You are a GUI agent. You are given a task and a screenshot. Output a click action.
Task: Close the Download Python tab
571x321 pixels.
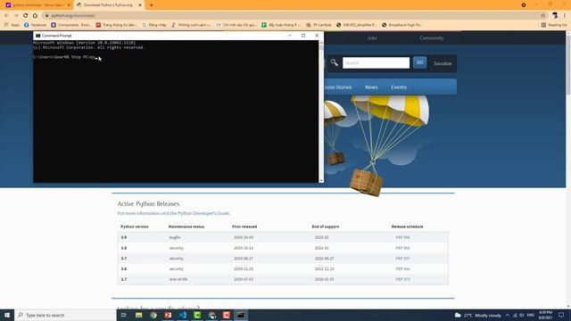(x=140, y=5)
